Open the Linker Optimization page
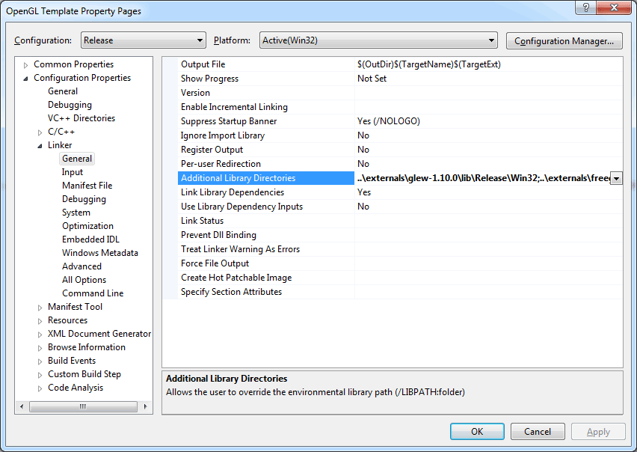The height and width of the screenshot is (452, 637). click(87, 225)
